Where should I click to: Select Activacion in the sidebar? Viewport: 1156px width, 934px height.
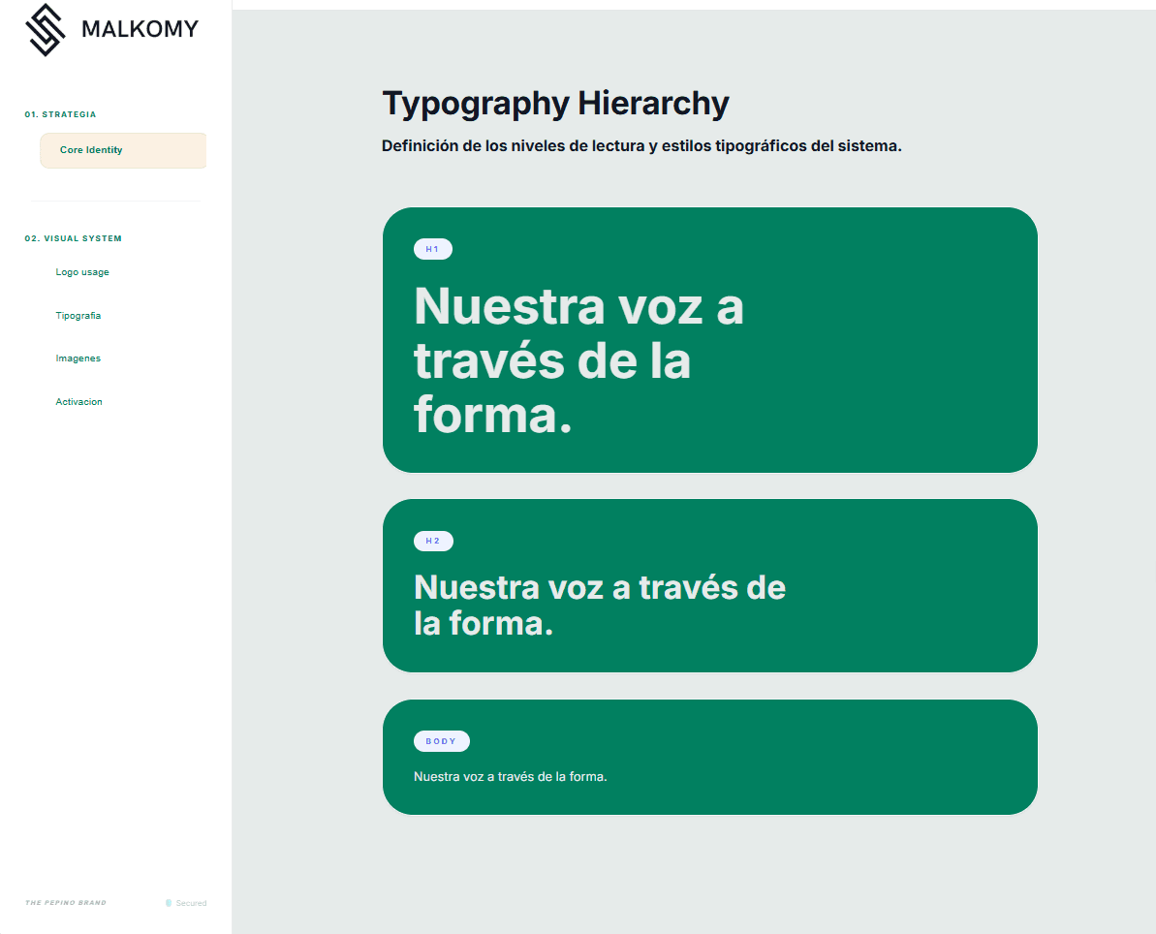[78, 402]
